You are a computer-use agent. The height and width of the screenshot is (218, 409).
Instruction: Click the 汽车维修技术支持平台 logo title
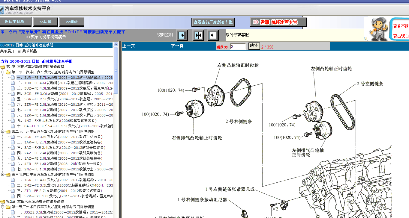pos(28,8)
